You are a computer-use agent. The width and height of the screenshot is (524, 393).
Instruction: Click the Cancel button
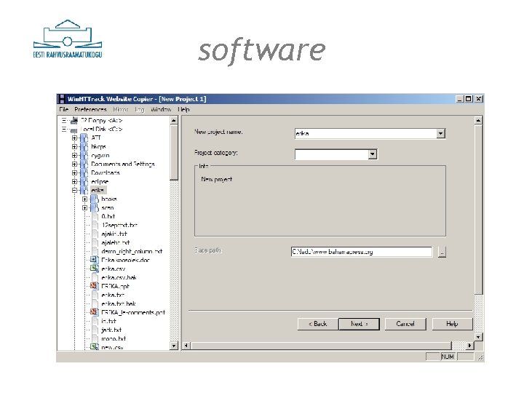(405, 324)
